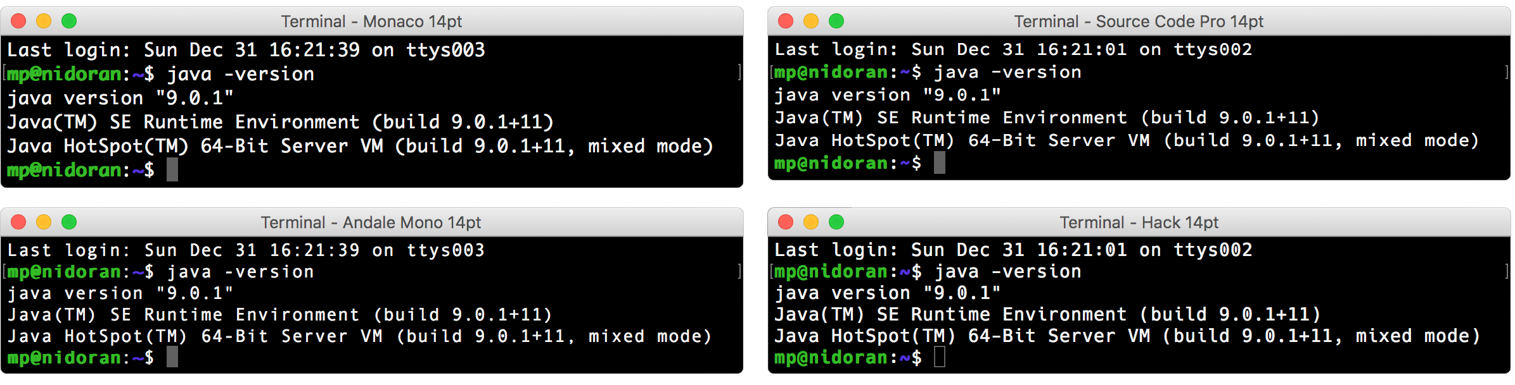Click 'java version "9.0.1"' in Andale Mono terminal
Viewport: 1515px width, 385px height.
coord(120,293)
